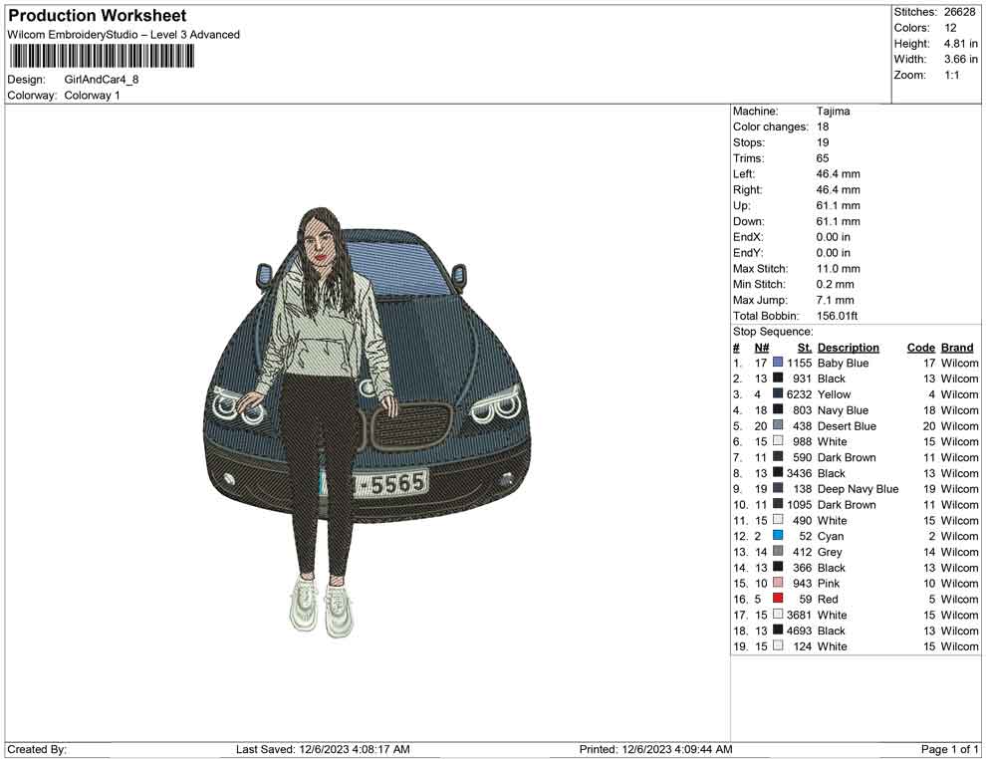986x759 pixels.
Task: Click the Grey color chip in row 13
Action: click(x=776, y=552)
